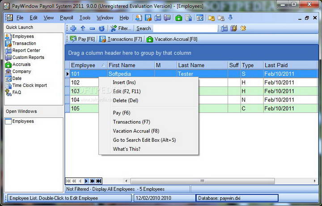This screenshot has width=322, height=206.
Task: Click the blue up arrow edit icon
Action: [83, 28]
